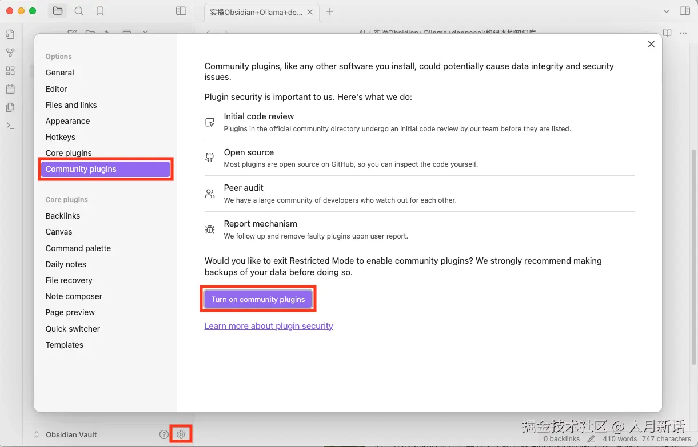Toggle the right sidebar panel icon

click(x=684, y=10)
